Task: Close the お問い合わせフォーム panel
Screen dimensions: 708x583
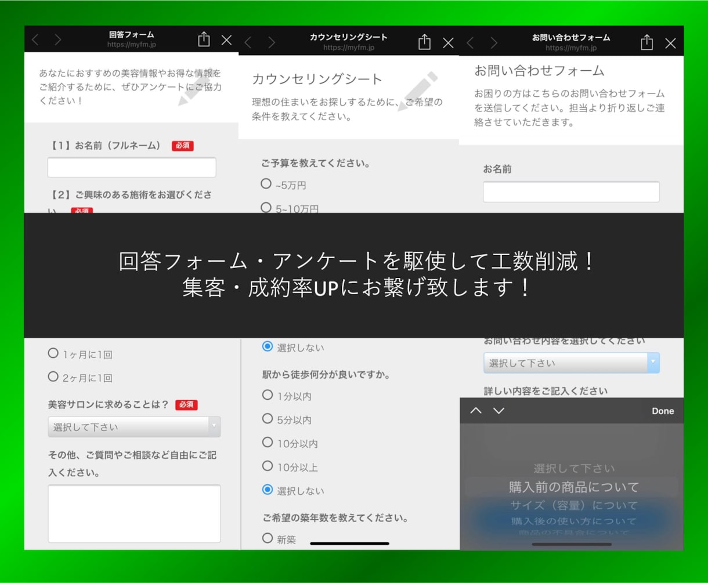Action: (670, 43)
